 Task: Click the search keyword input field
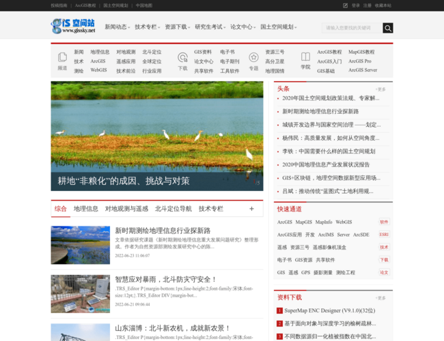tap(351, 28)
